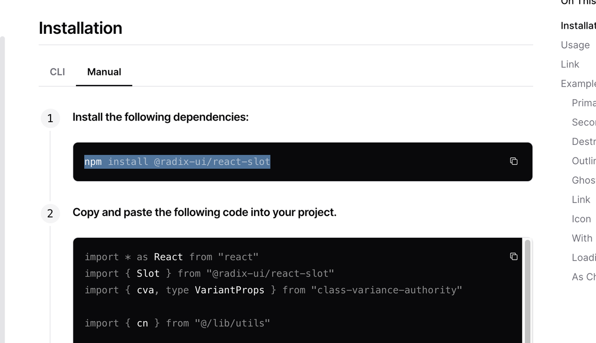Click the step 1 number badge
The width and height of the screenshot is (596, 343).
(x=50, y=119)
